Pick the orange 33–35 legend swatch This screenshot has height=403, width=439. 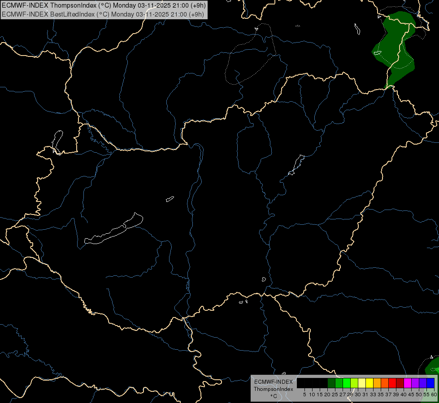[x=377, y=383]
